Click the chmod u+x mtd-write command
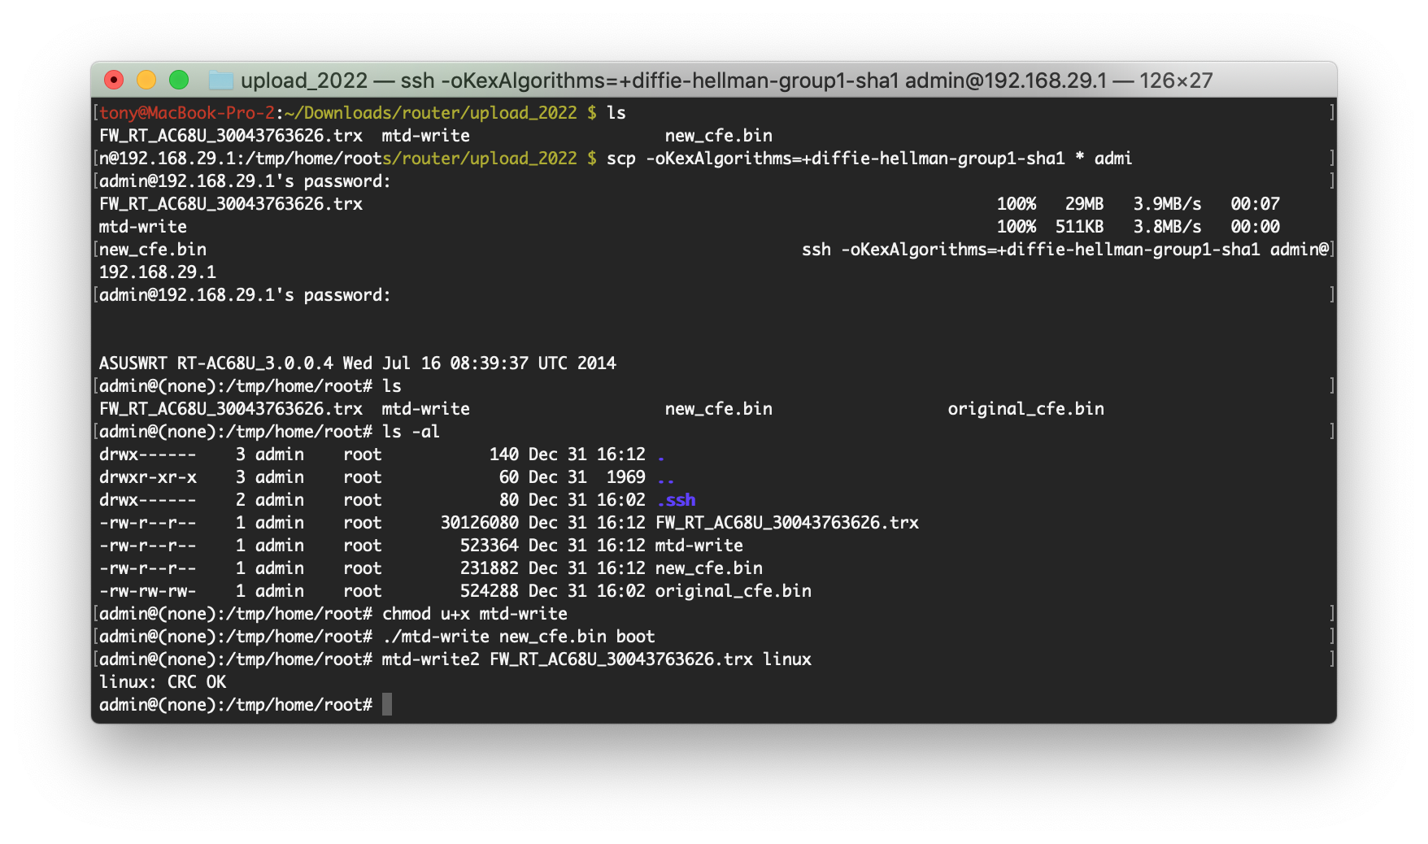1428x844 pixels. tap(474, 614)
